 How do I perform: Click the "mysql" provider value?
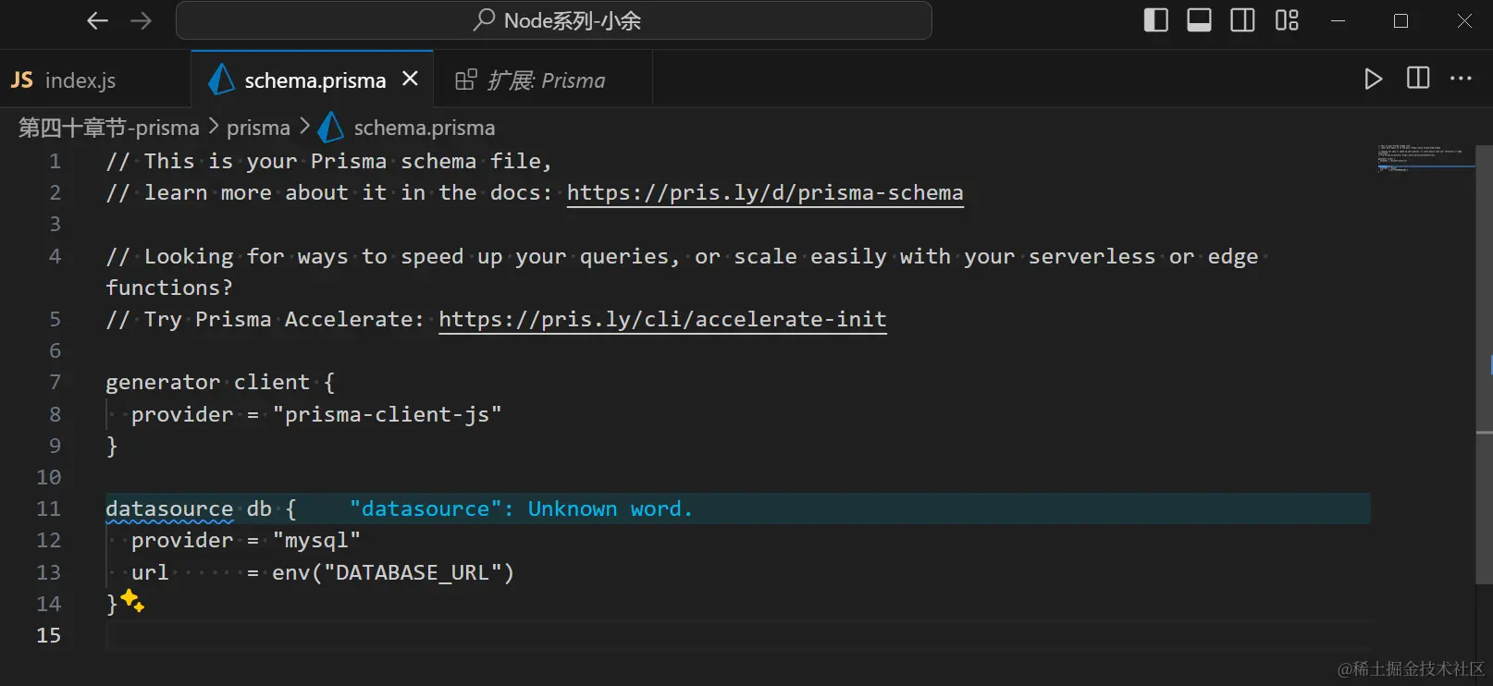coord(316,540)
